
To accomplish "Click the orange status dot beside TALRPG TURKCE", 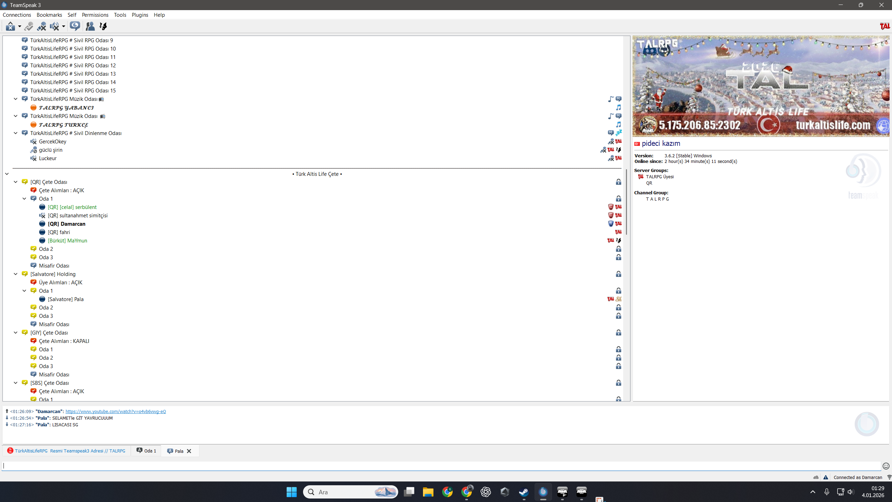I will [x=33, y=125].
